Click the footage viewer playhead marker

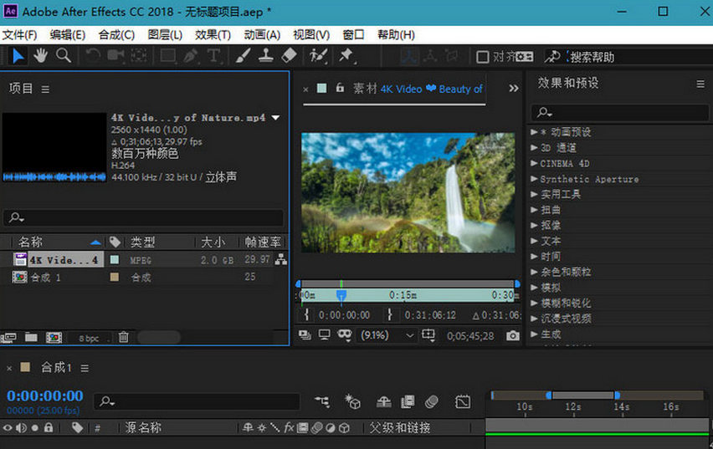click(341, 295)
